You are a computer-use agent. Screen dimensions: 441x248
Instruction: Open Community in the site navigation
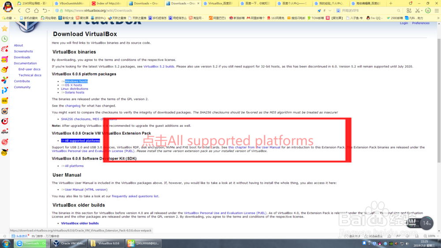coord(22,87)
